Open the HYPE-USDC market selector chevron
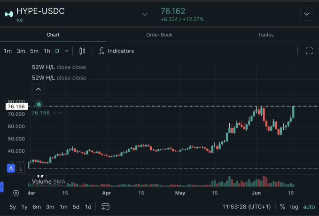This screenshot has height=216, width=319. [145, 14]
